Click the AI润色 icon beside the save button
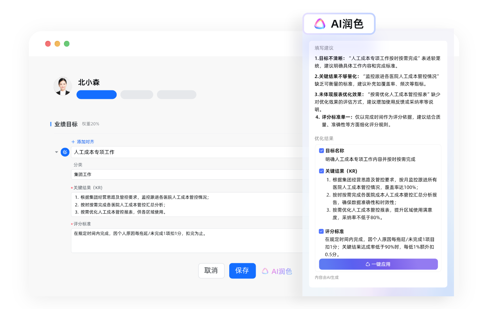 pyautogui.click(x=265, y=271)
